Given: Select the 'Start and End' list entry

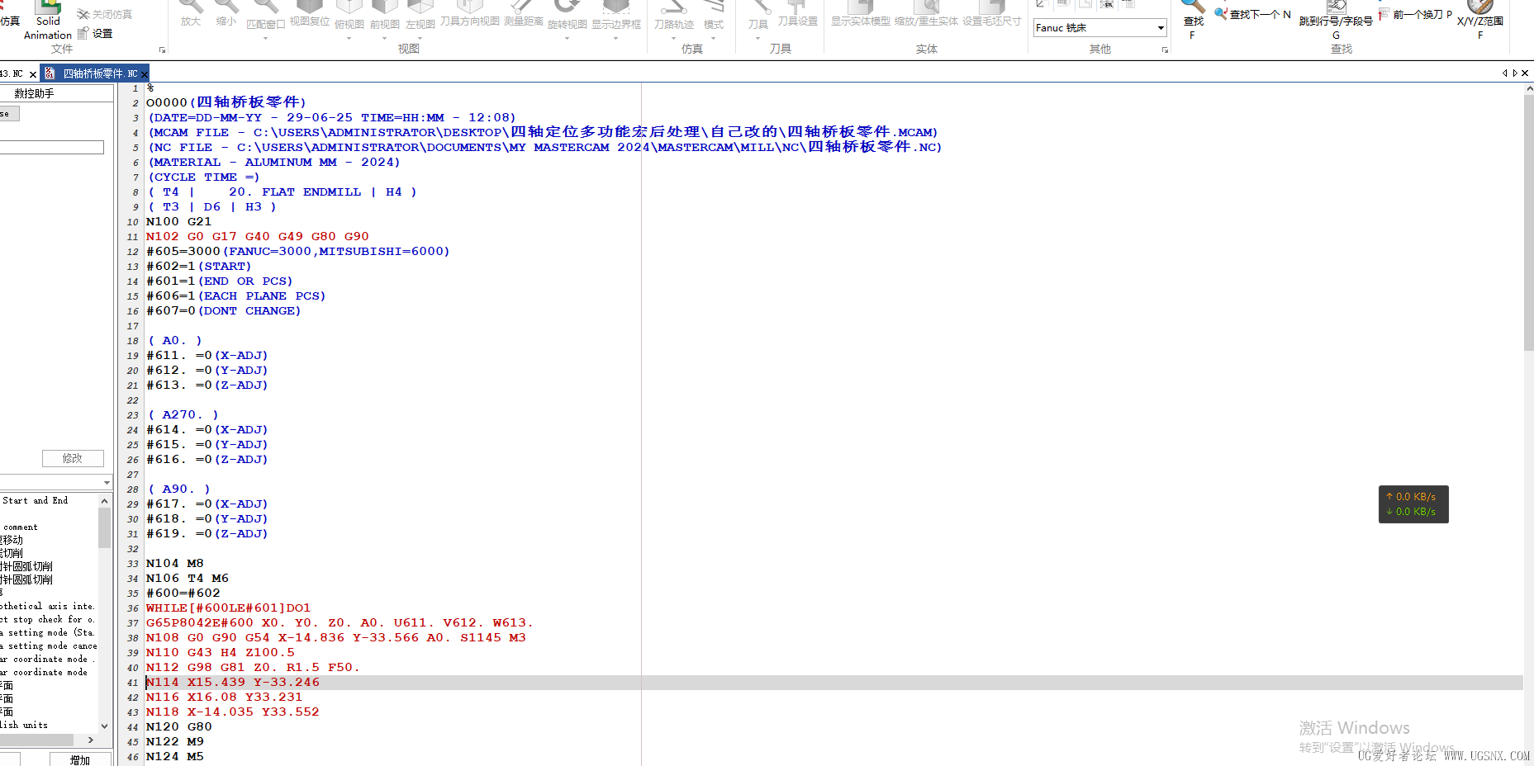Looking at the screenshot, I should tap(36, 500).
